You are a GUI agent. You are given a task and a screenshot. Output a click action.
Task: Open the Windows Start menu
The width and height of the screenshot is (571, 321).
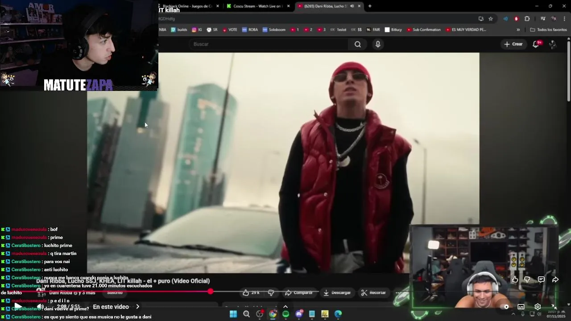tap(233, 314)
